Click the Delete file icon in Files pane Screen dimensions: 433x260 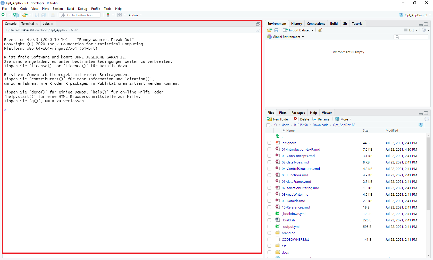[295, 119]
